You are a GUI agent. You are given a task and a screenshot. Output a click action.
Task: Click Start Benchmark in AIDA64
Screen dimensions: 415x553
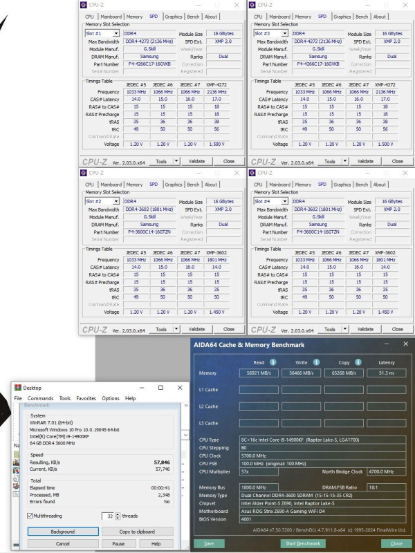[303, 543]
